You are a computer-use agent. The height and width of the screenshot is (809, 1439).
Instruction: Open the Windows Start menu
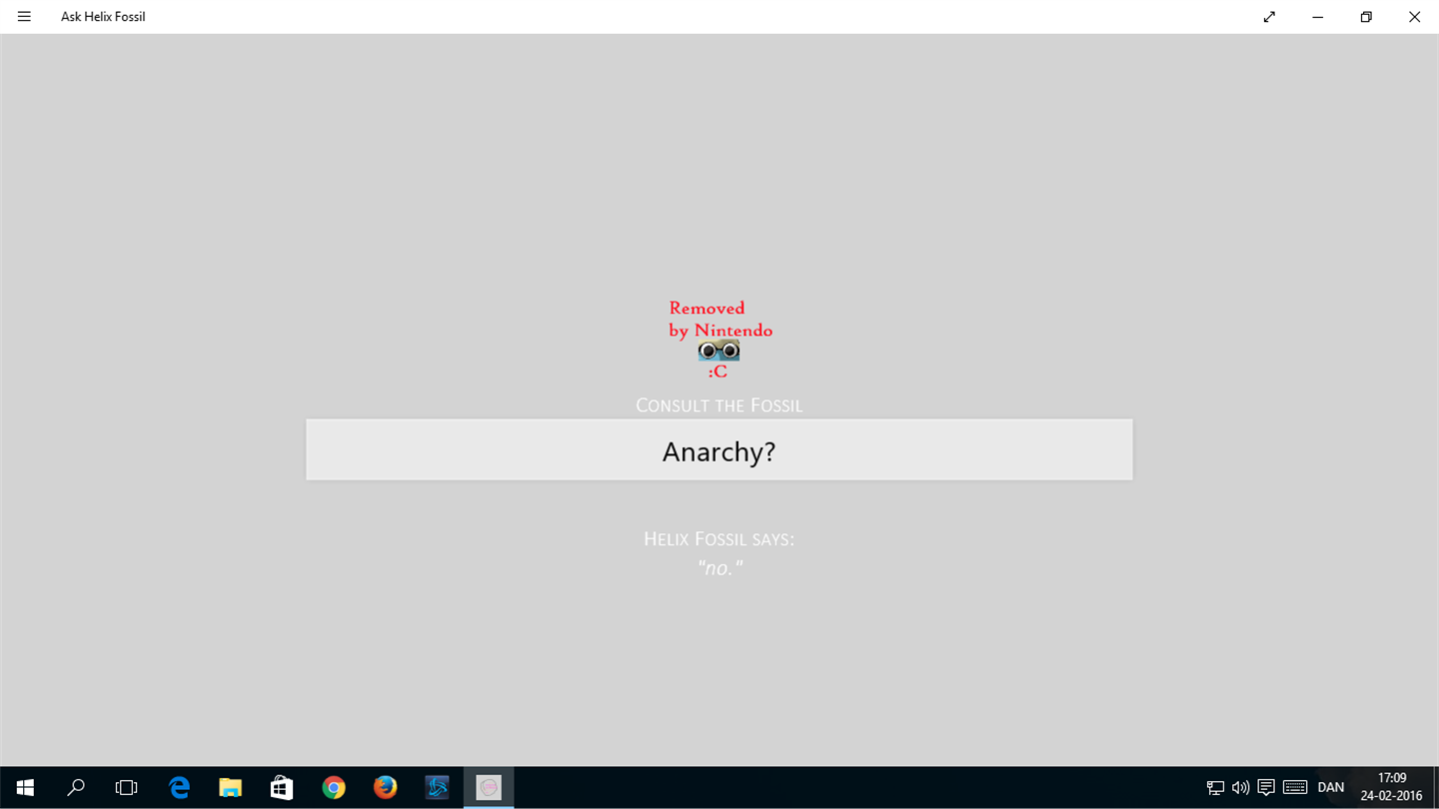(x=25, y=788)
